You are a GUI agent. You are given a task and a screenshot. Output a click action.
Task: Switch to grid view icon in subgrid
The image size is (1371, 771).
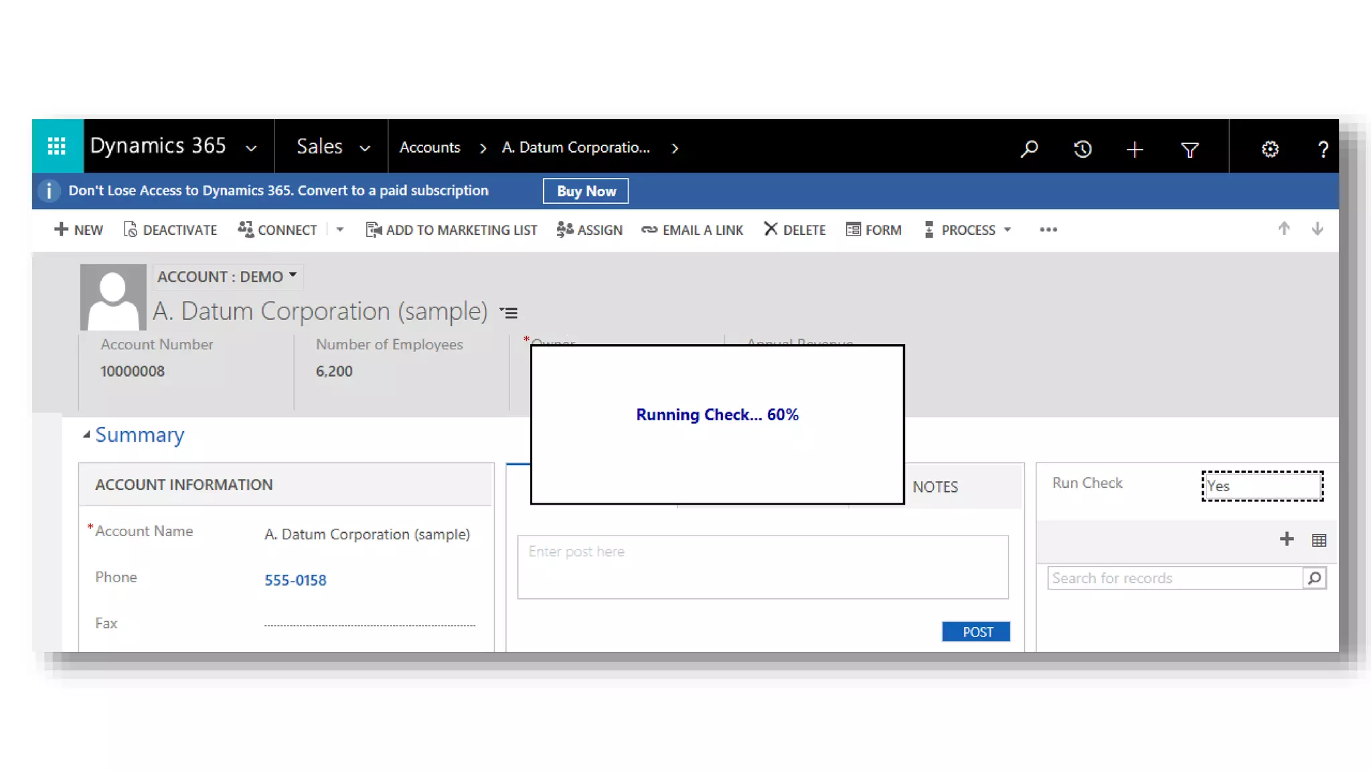coord(1319,540)
